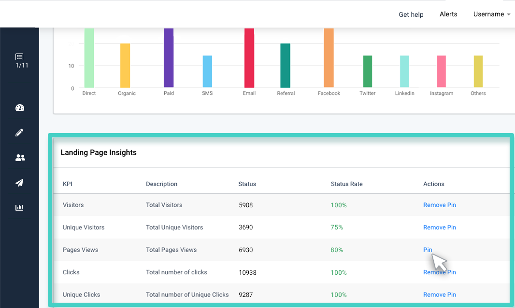The width and height of the screenshot is (515, 308).
Task: Select the Visitors KPI cell
Action: 73,205
